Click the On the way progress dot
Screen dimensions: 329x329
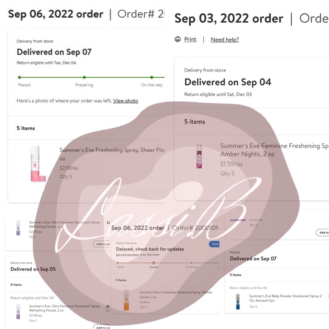(x=152, y=77)
